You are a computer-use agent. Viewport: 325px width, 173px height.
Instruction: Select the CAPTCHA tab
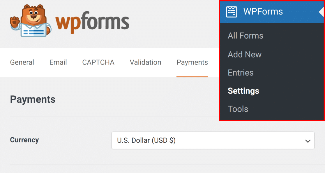(98, 62)
